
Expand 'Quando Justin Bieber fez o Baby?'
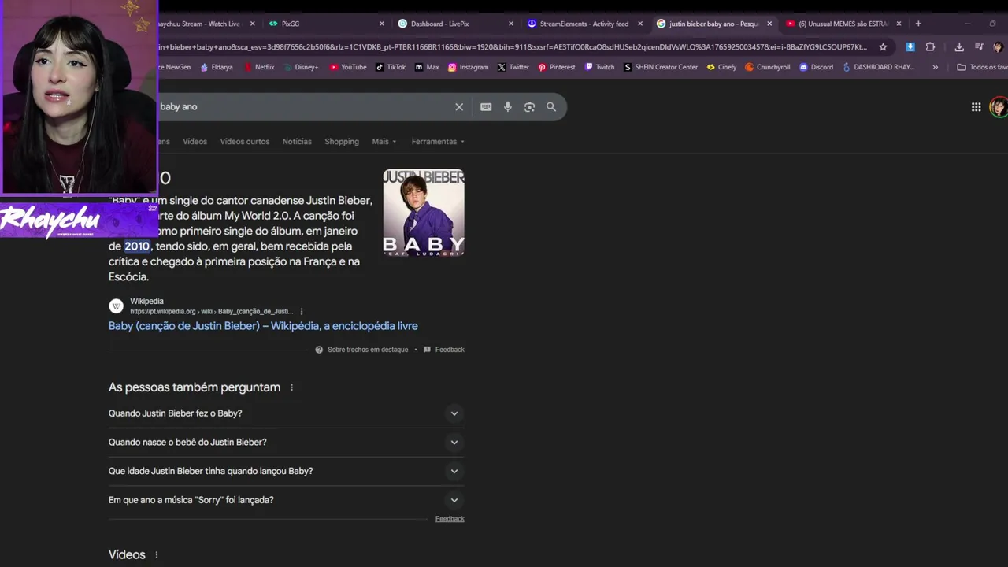coord(286,413)
